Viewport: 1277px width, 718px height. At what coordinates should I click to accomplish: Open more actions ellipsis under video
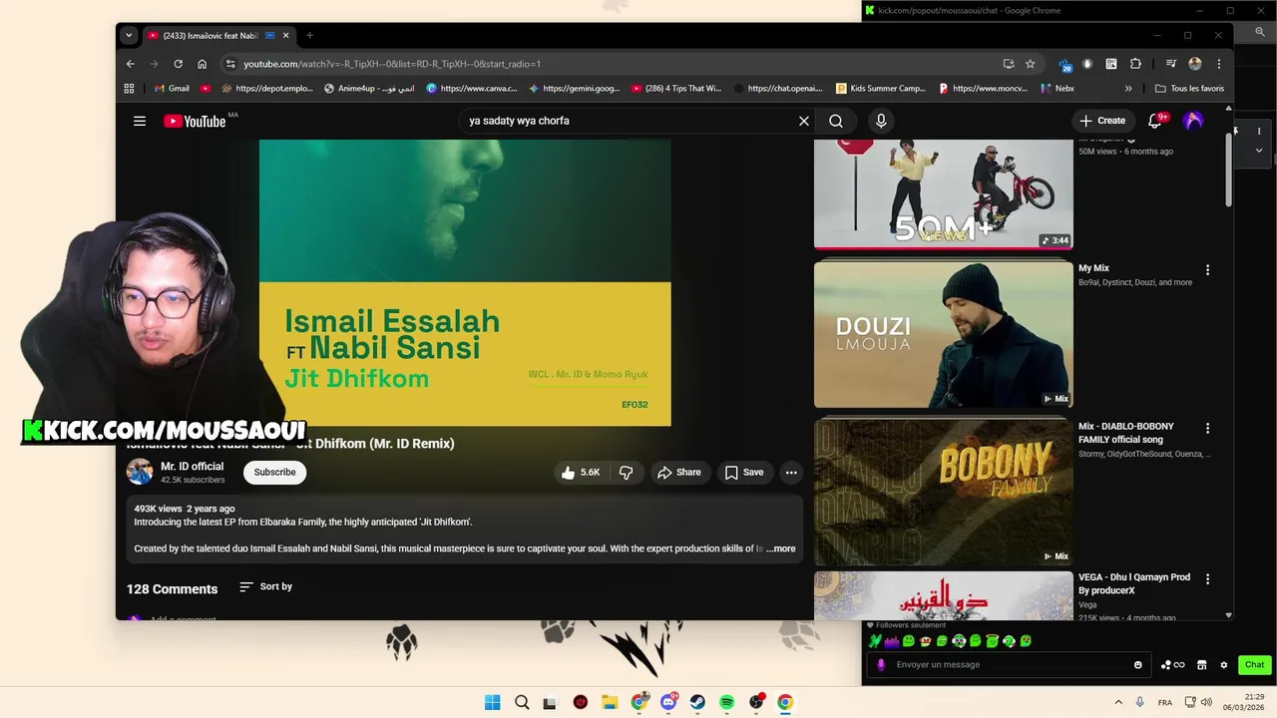point(791,473)
